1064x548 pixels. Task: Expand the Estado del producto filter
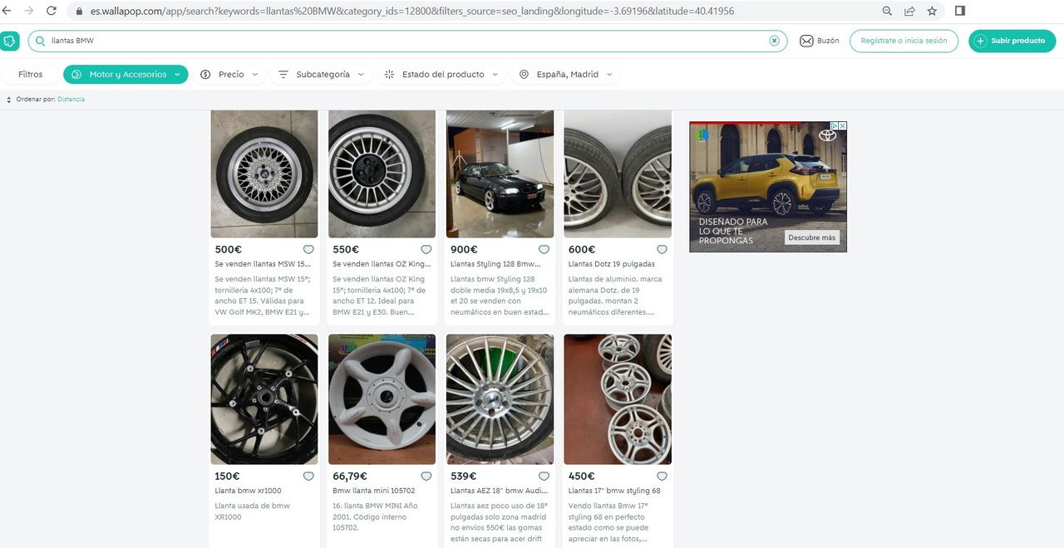[x=442, y=75]
